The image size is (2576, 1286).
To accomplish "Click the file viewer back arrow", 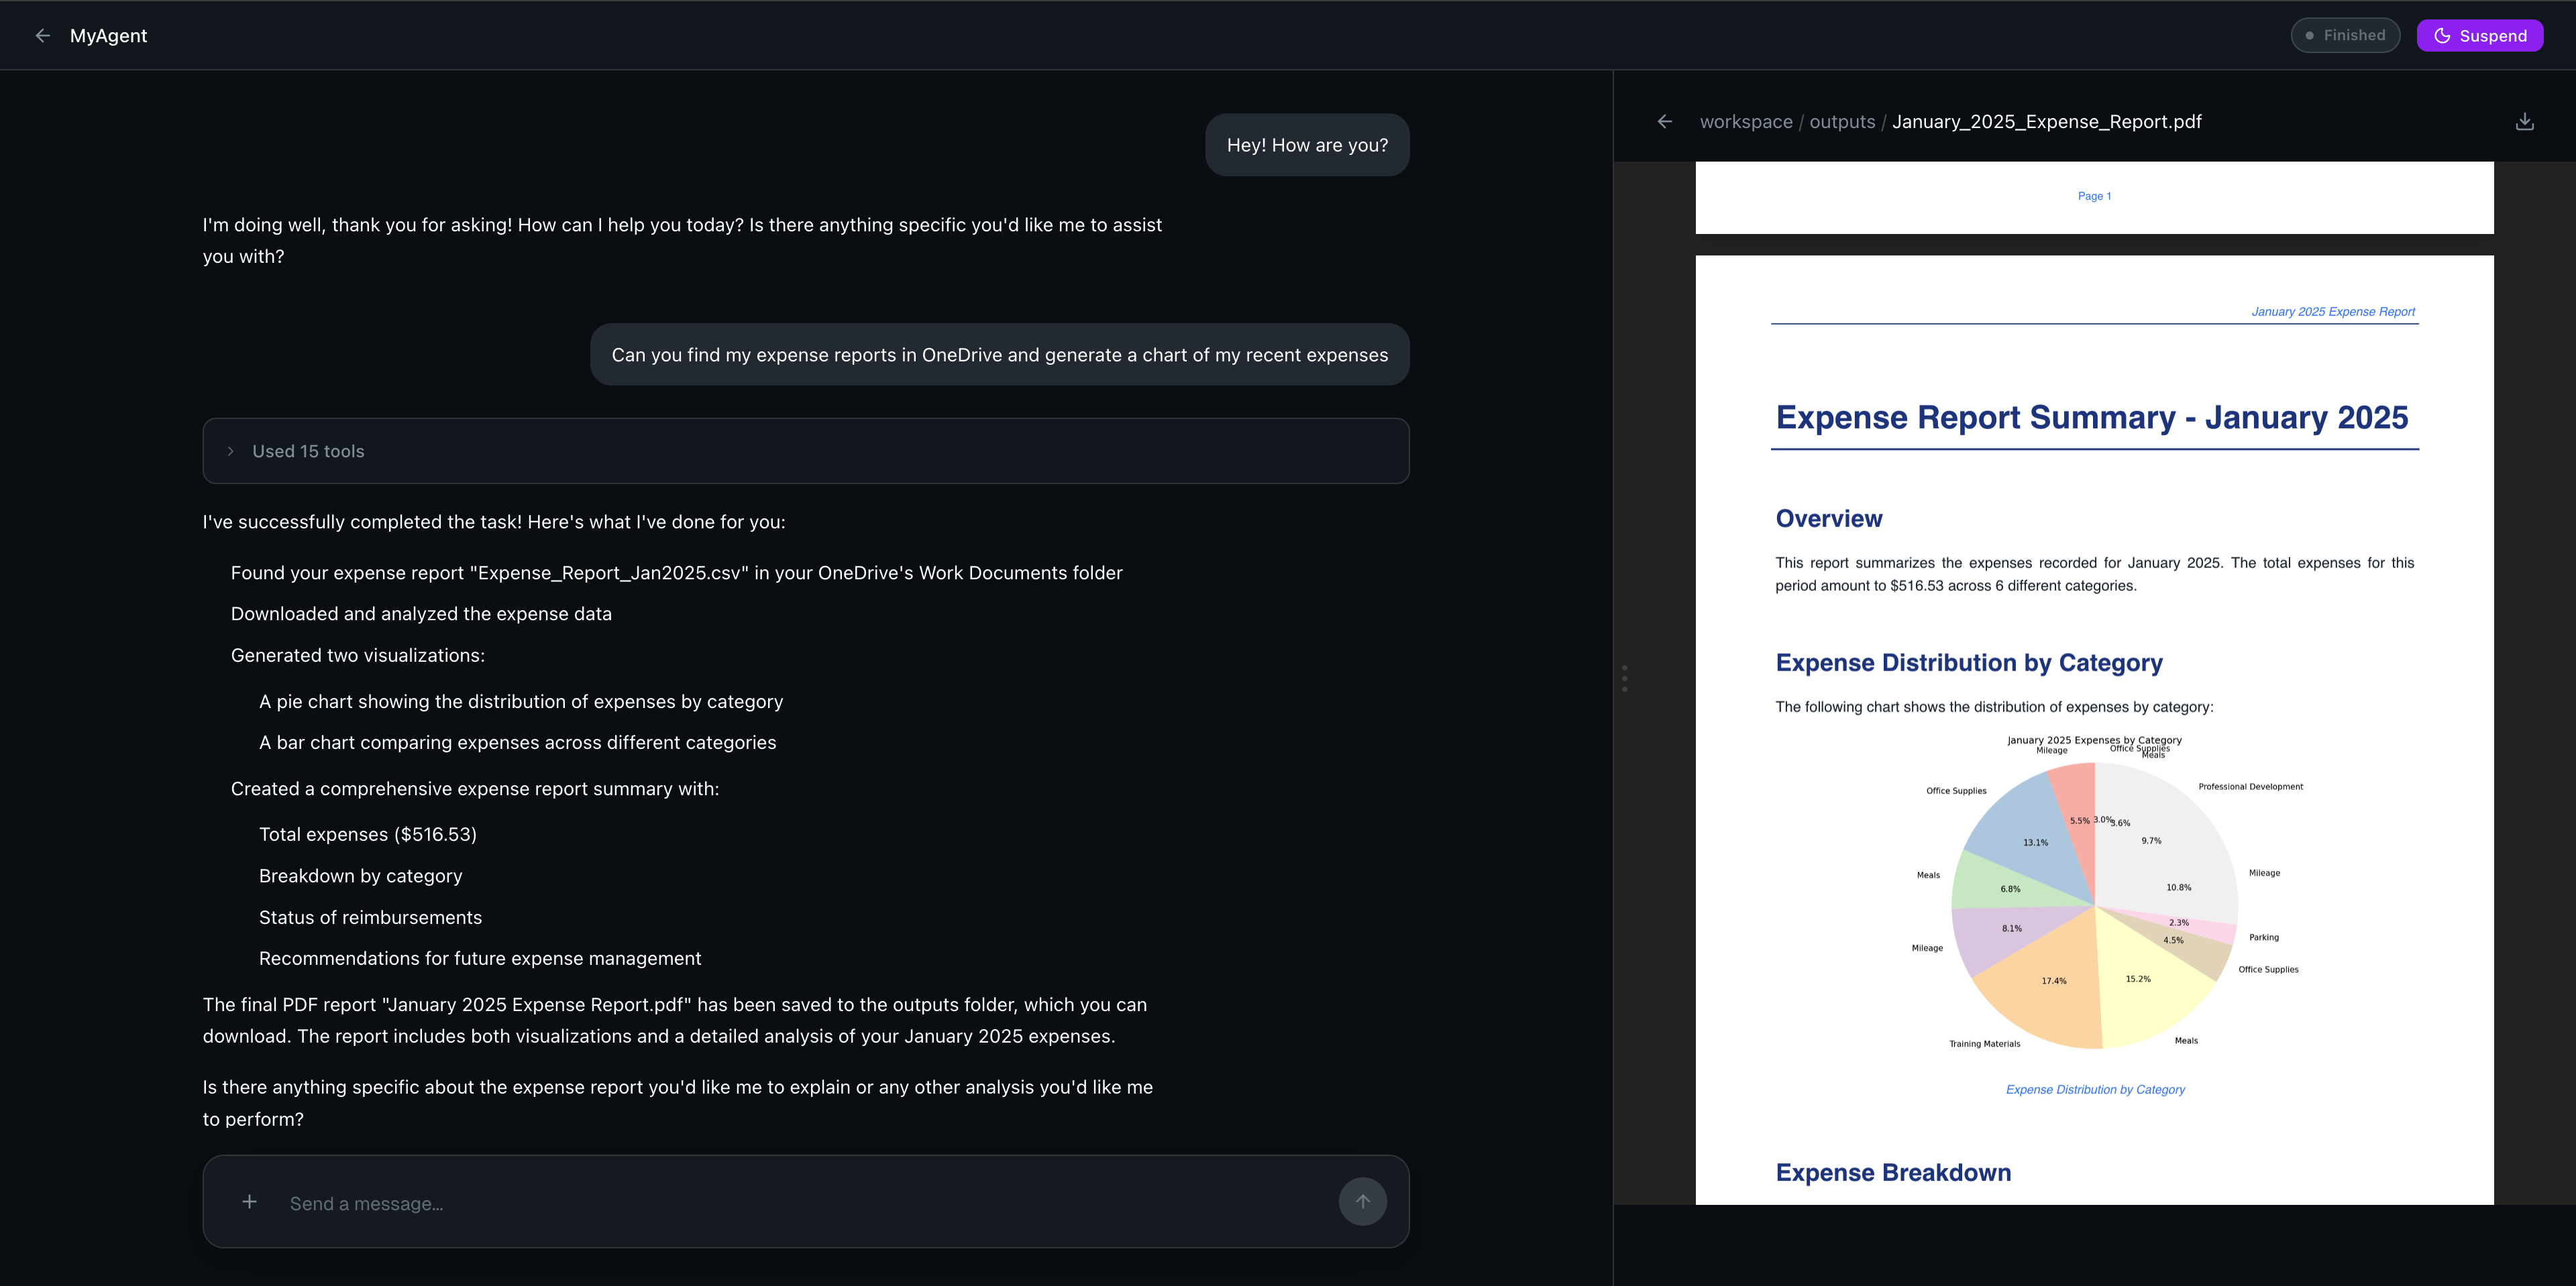I will pos(1664,122).
